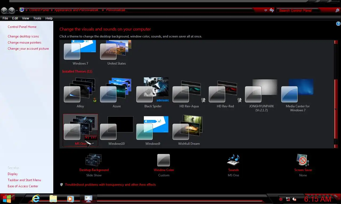341x204 pixels.
Task: Open Window Color settings icon
Action: coord(164,160)
